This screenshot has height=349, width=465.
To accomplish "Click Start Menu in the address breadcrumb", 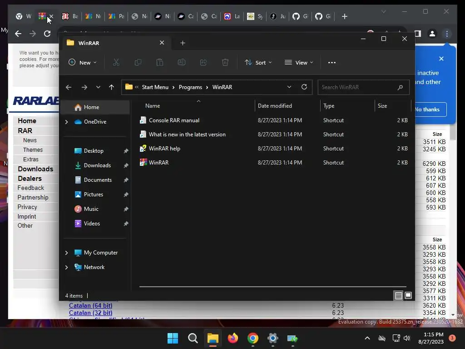I will pyautogui.click(x=155, y=87).
